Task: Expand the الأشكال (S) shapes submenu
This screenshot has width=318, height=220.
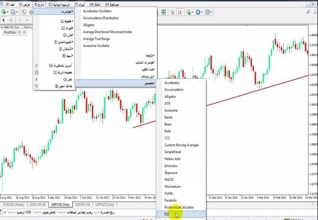Action: [54, 49]
